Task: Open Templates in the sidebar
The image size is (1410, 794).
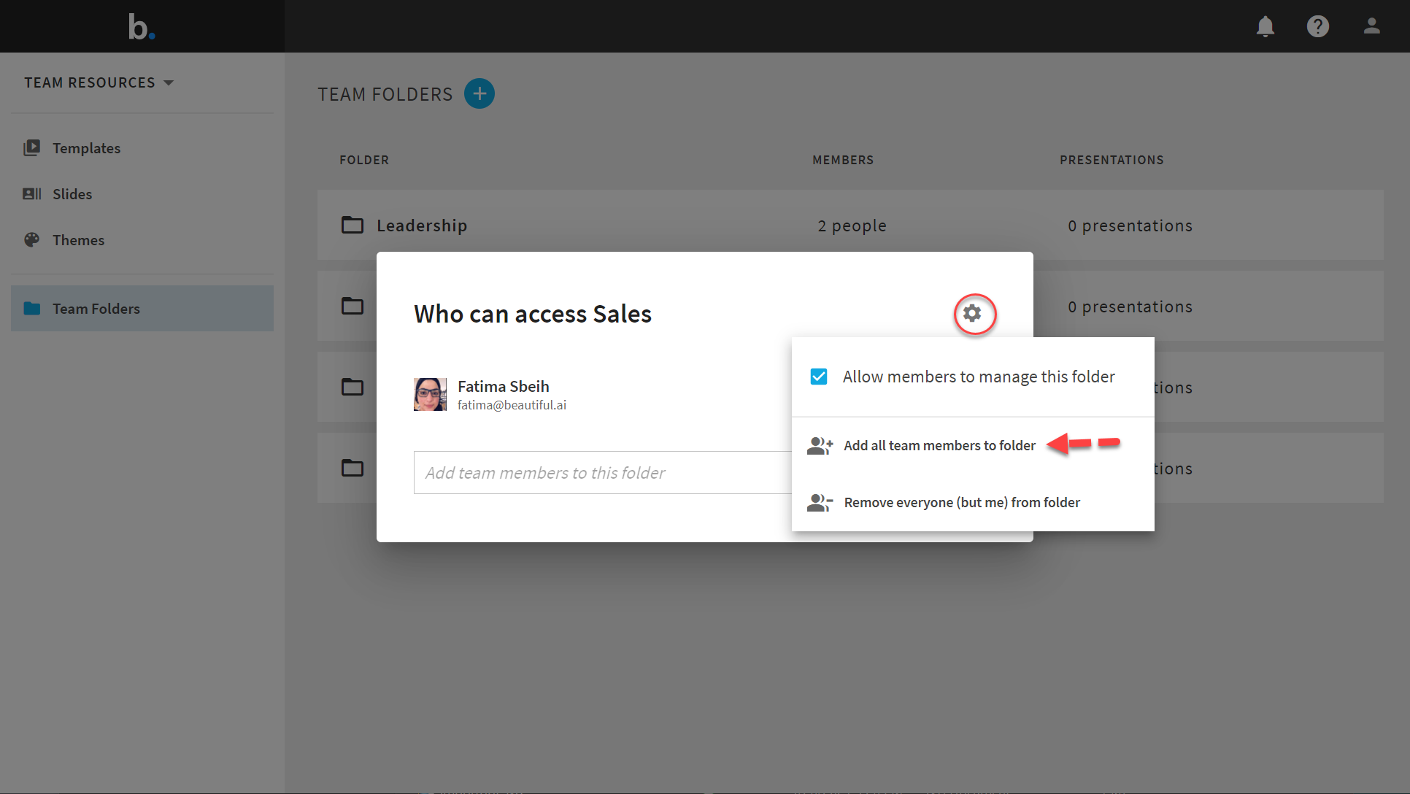Action: [x=142, y=148]
